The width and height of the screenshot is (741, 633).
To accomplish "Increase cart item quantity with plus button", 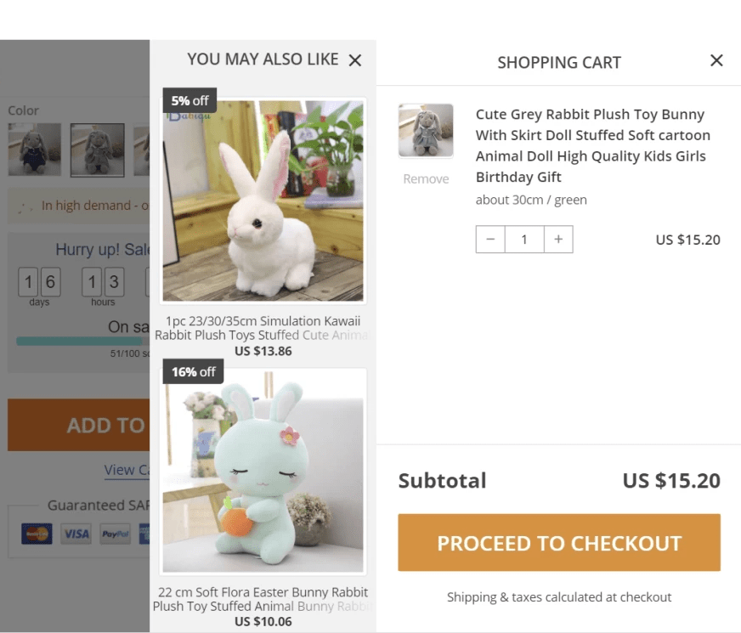I will 557,240.
